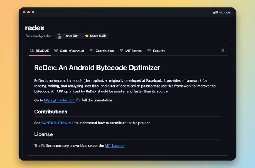The image size is (255, 168).
Task: Click the green maximize window dot
Action: [33, 12]
